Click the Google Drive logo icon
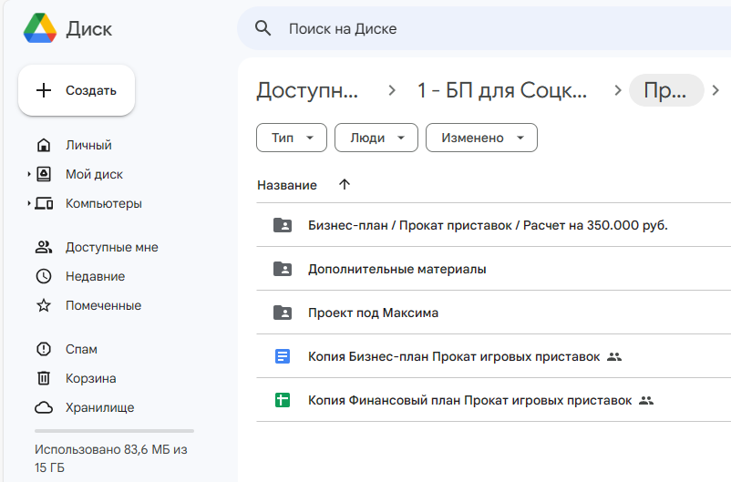 [40, 28]
